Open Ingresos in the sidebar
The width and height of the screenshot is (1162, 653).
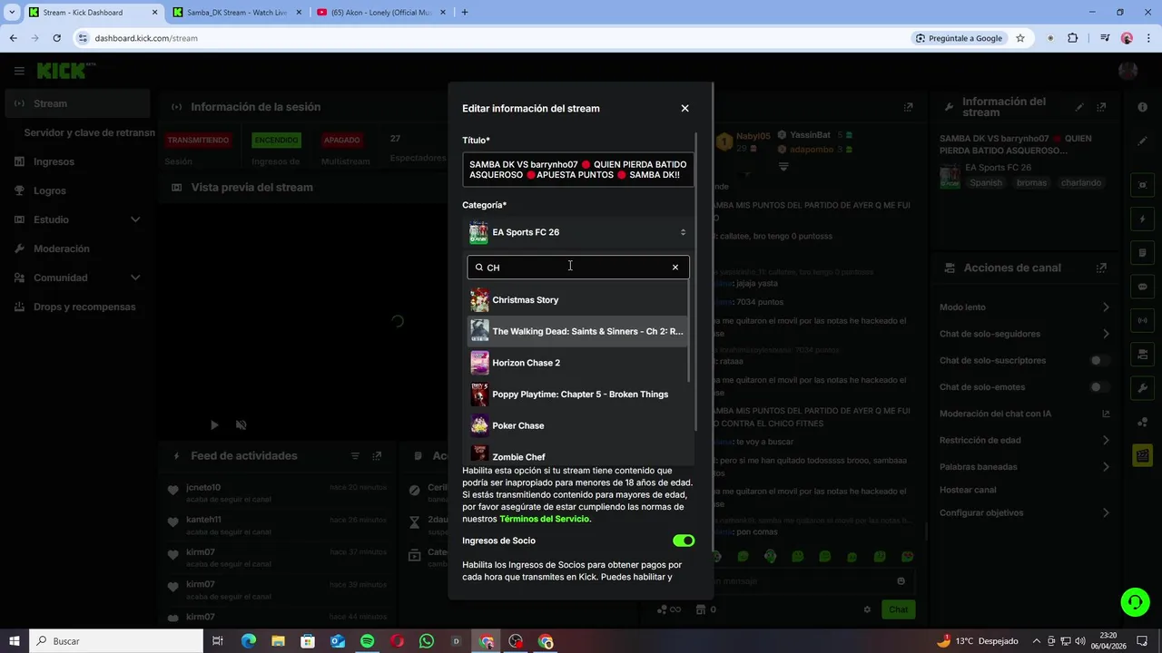[x=77, y=161]
